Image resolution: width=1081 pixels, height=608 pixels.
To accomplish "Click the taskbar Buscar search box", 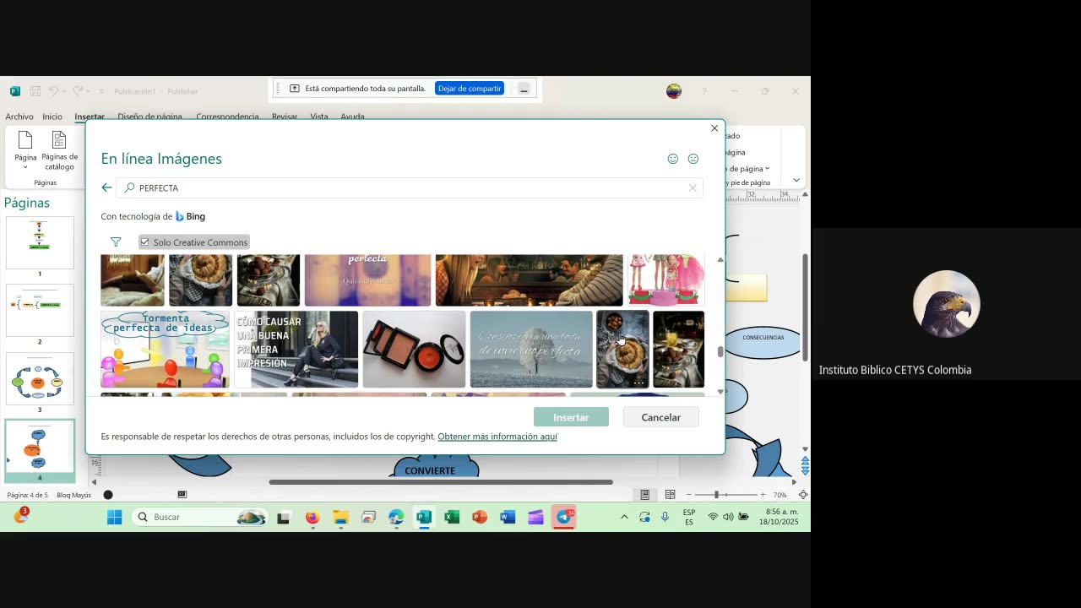I will click(200, 517).
